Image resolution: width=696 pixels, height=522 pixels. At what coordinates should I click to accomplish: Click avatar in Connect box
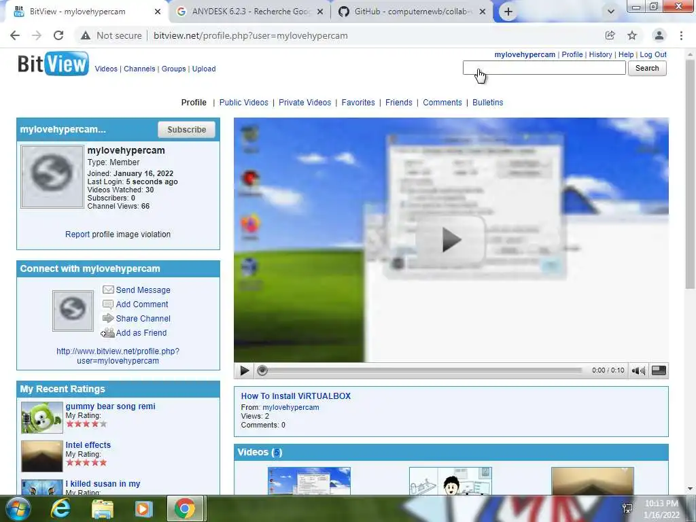[73, 311]
